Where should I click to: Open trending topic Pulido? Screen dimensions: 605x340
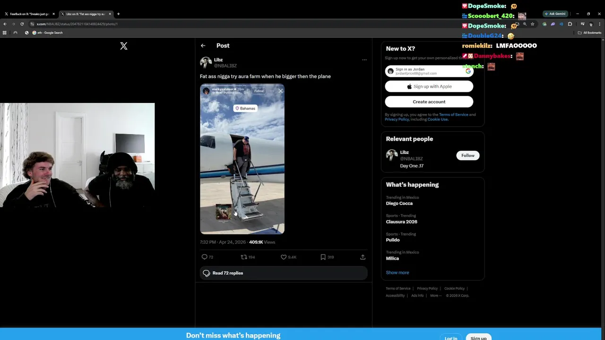pyautogui.click(x=393, y=240)
